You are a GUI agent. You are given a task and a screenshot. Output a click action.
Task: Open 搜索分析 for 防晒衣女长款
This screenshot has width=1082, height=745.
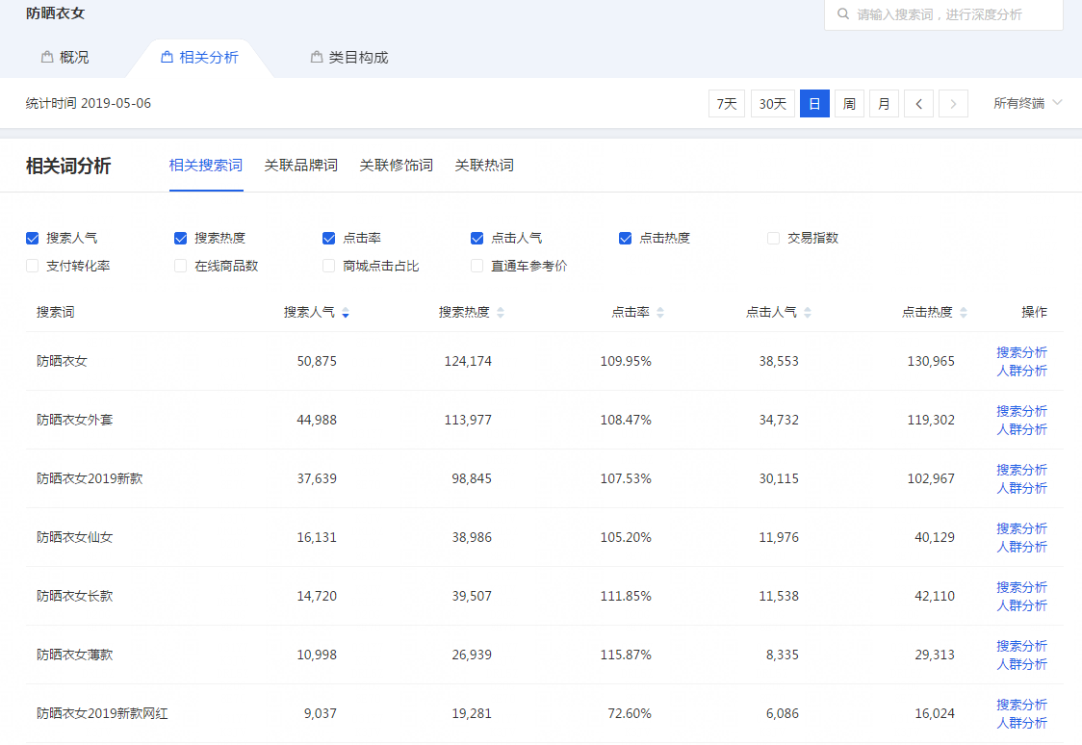click(1021, 587)
